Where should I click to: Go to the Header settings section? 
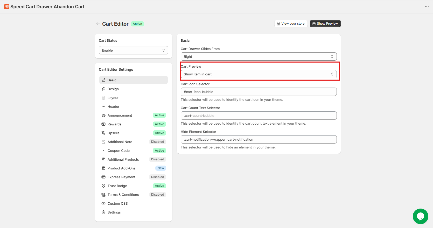(113, 106)
